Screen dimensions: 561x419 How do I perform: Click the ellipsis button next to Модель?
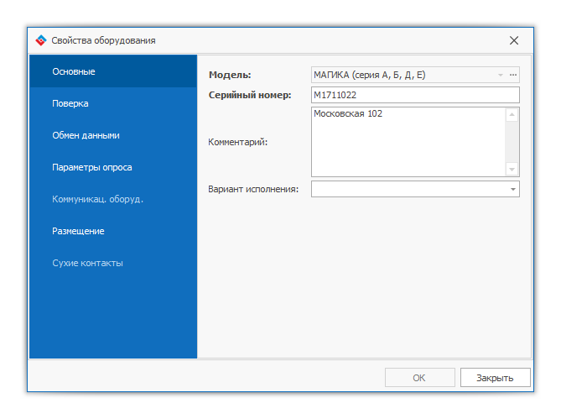tap(513, 75)
